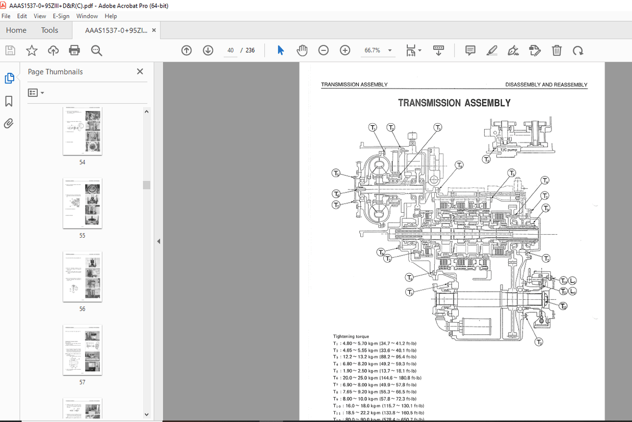Open the Comment tool
Image resolution: width=632 pixels, height=422 pixels.
coord(469,50)
